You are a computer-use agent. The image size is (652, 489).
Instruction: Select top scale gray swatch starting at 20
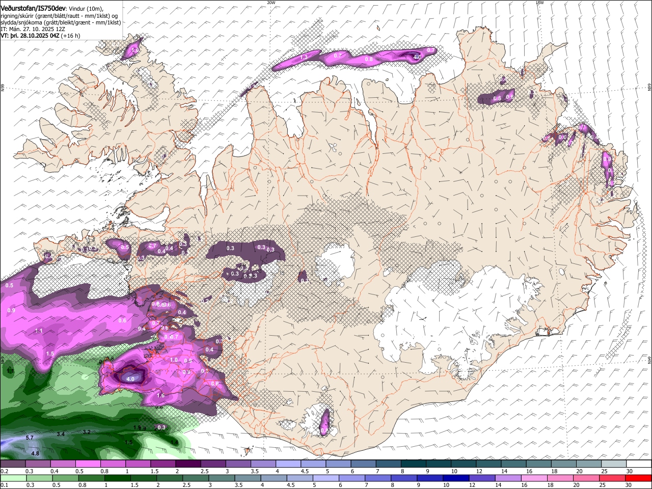coord(589,464)
